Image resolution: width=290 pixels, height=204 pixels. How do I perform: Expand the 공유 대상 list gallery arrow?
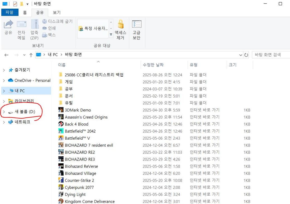[x=111, y=35]
